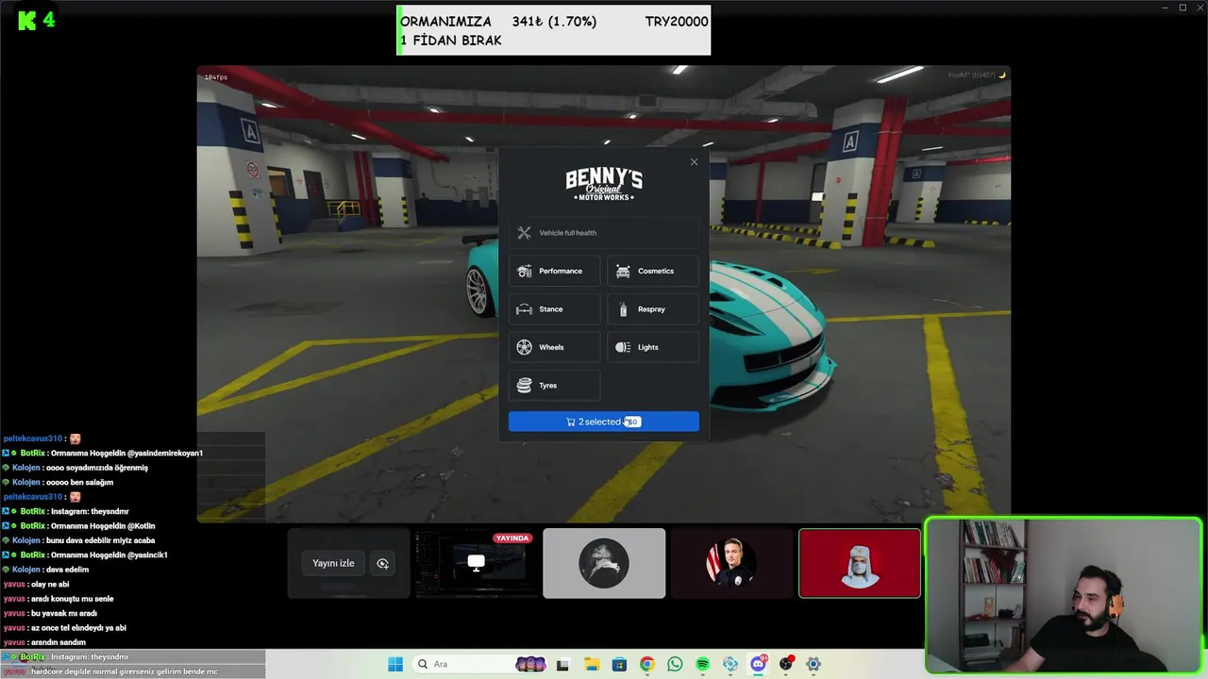
Task: Open the Performance upgrades category
Action: (x=555, y=271)
